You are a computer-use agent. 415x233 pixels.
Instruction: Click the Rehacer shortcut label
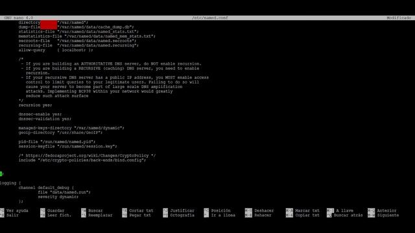coord(263,216)
